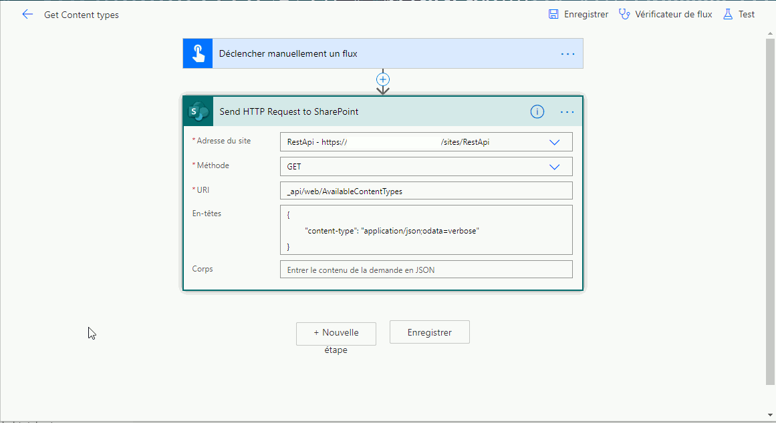
Task: Click Enregistrer in the top toolbar
Action: click(x=586, y=14)
